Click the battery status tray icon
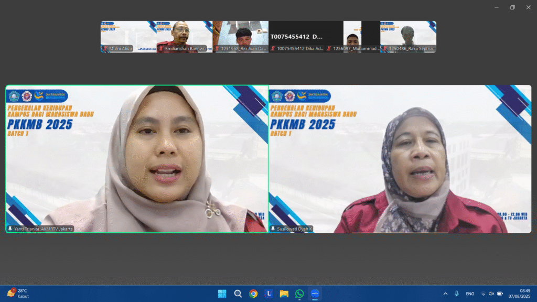 pyautogui.click(x=500, y=294)
